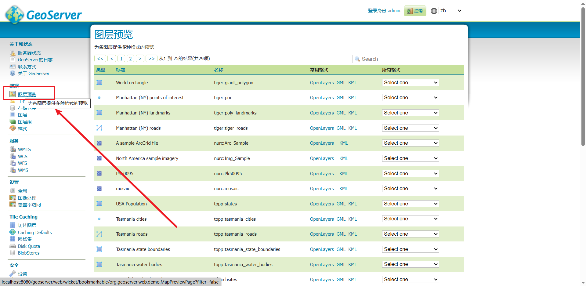Go to last page with >> button
The height and width of the screenshot is (286, 586).
coord(151,59)
